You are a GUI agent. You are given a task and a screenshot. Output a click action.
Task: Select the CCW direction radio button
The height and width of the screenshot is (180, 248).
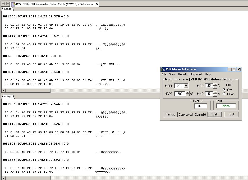coord(224,94)
